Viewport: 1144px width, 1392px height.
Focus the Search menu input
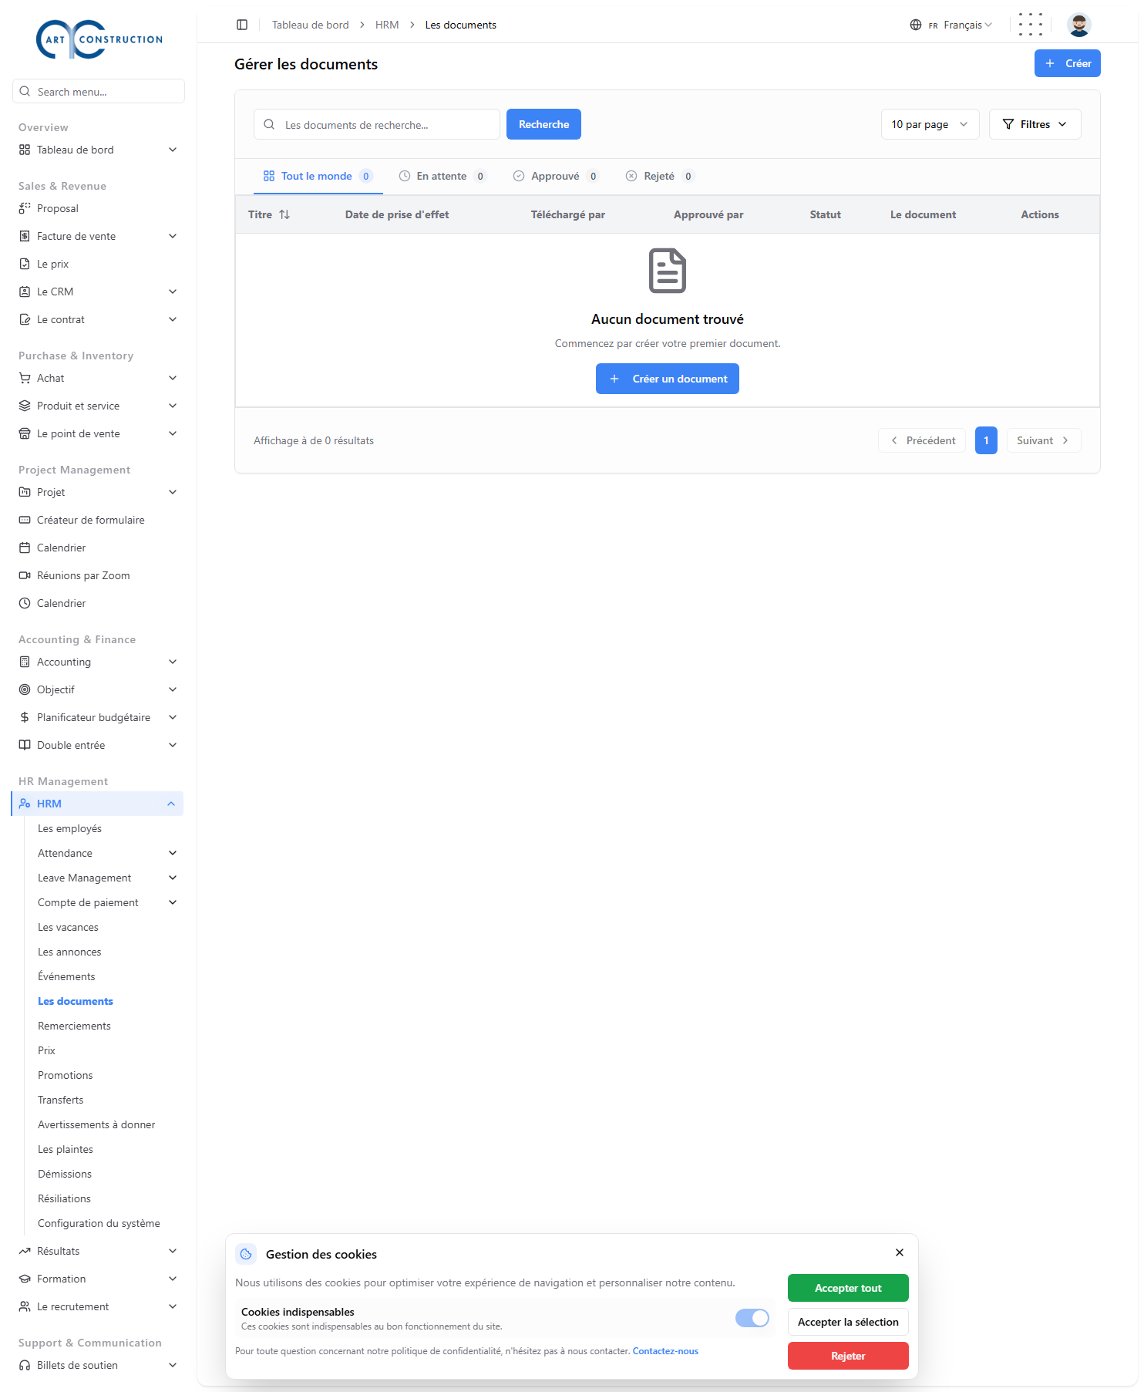(99, 91)
